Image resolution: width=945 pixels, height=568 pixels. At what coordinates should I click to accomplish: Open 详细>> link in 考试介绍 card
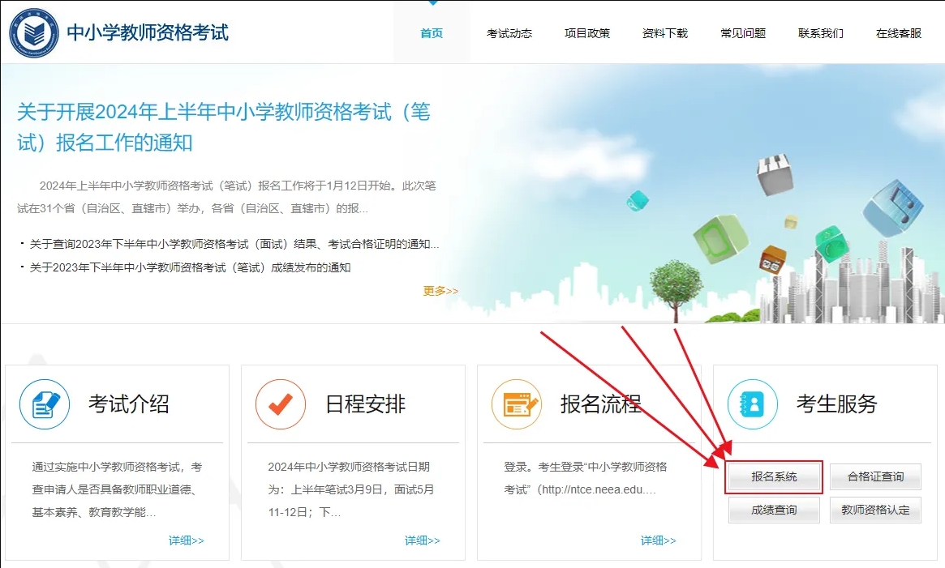coord(186,540)
